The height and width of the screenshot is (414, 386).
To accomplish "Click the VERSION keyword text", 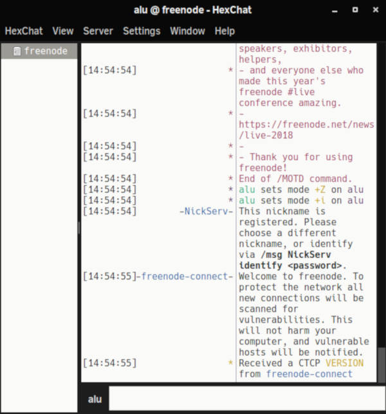I will (x=345, y=363).
